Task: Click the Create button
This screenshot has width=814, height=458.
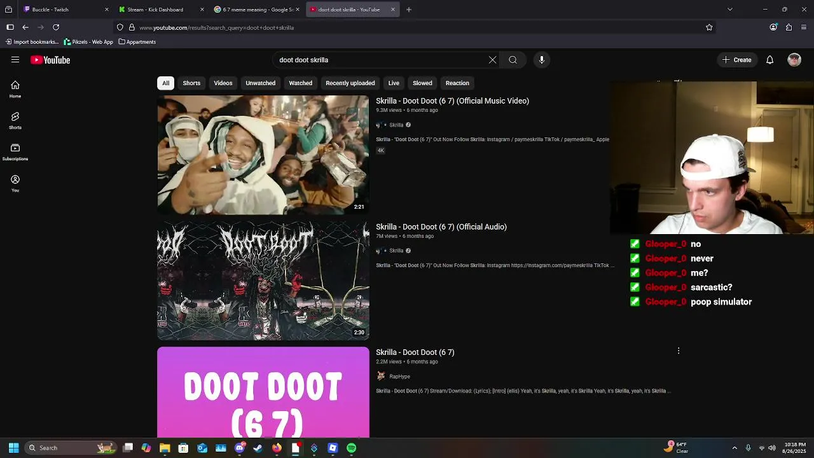Action: [736, 60]
